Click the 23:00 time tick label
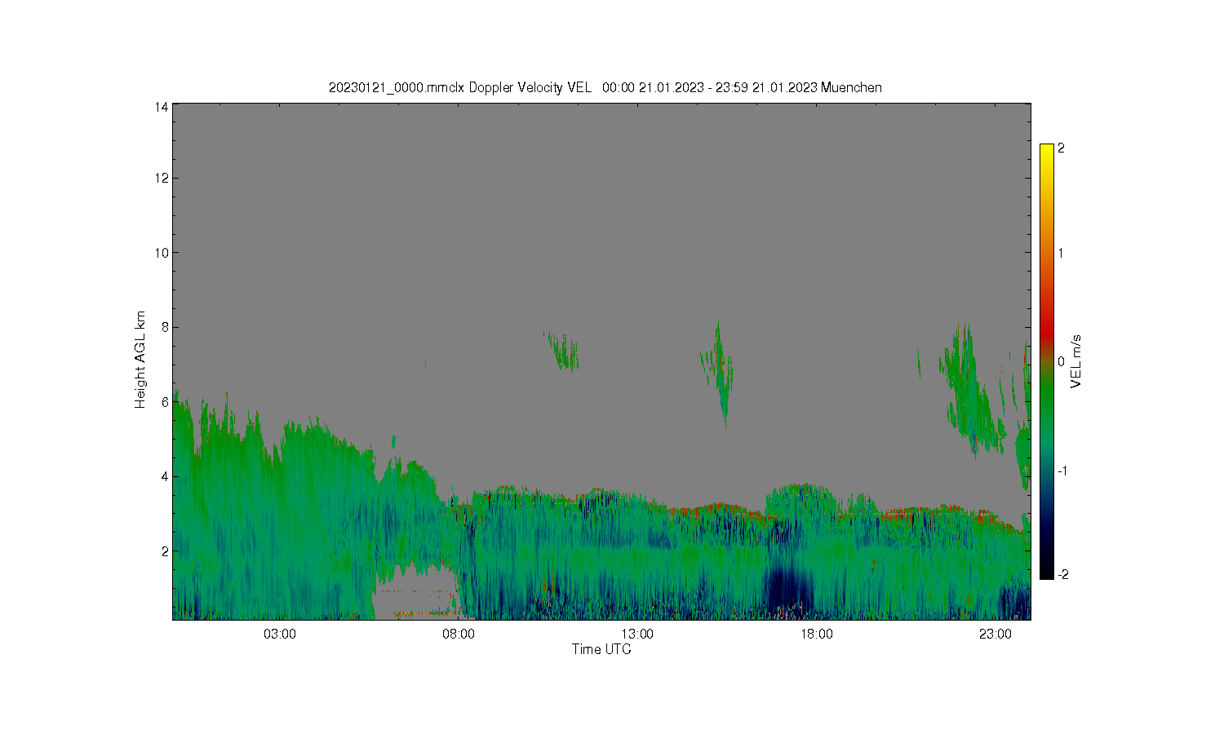Image resolution: width=1224 pixels, height=734 pixels. pos(996,634)
